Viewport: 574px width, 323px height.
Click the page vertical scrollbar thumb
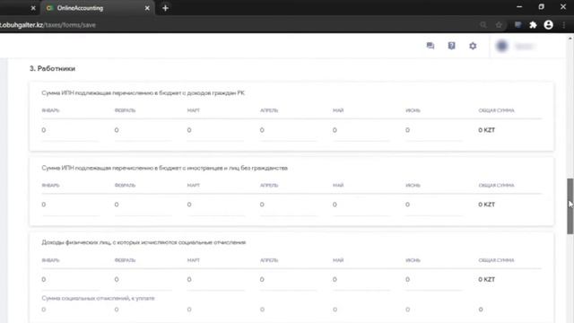[570, 206]
